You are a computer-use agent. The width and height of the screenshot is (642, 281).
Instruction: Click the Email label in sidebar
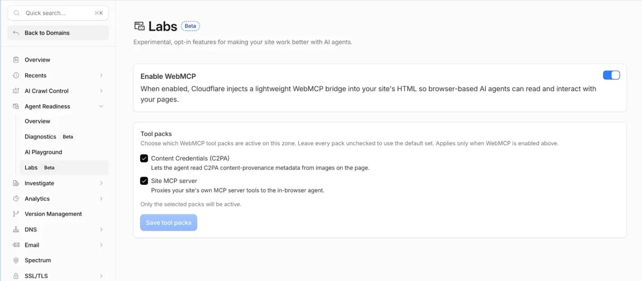(32, 245)
